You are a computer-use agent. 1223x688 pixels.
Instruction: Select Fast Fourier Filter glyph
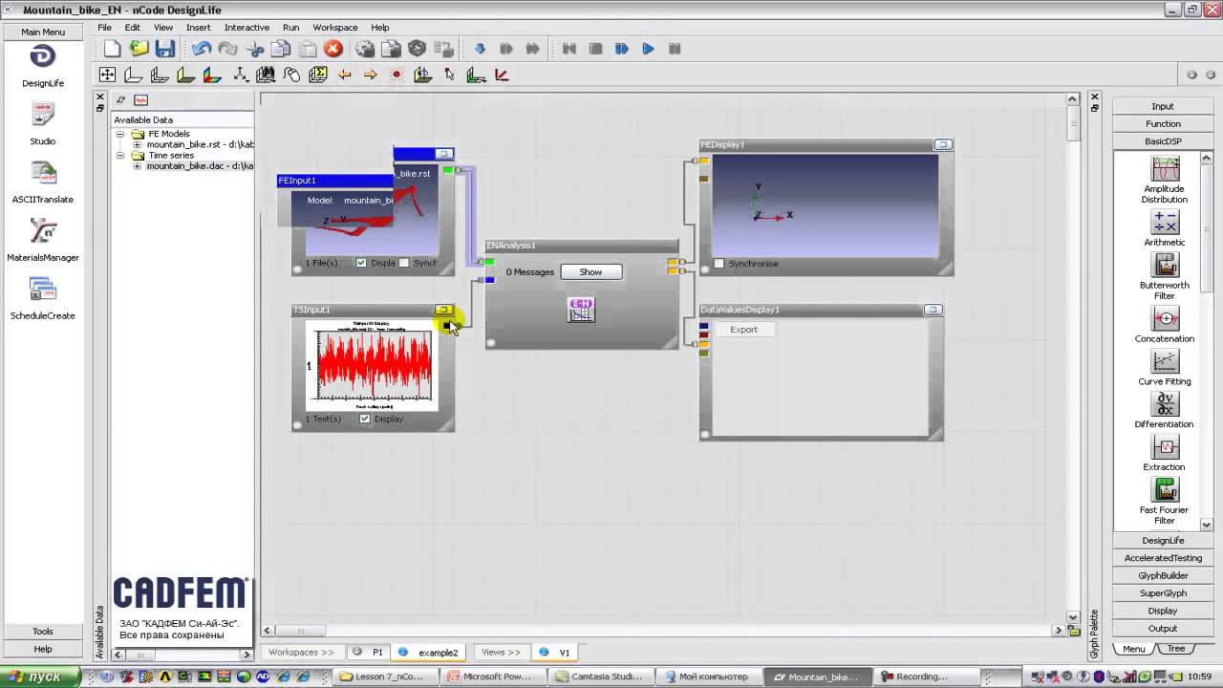click(x=1165, y=490)
